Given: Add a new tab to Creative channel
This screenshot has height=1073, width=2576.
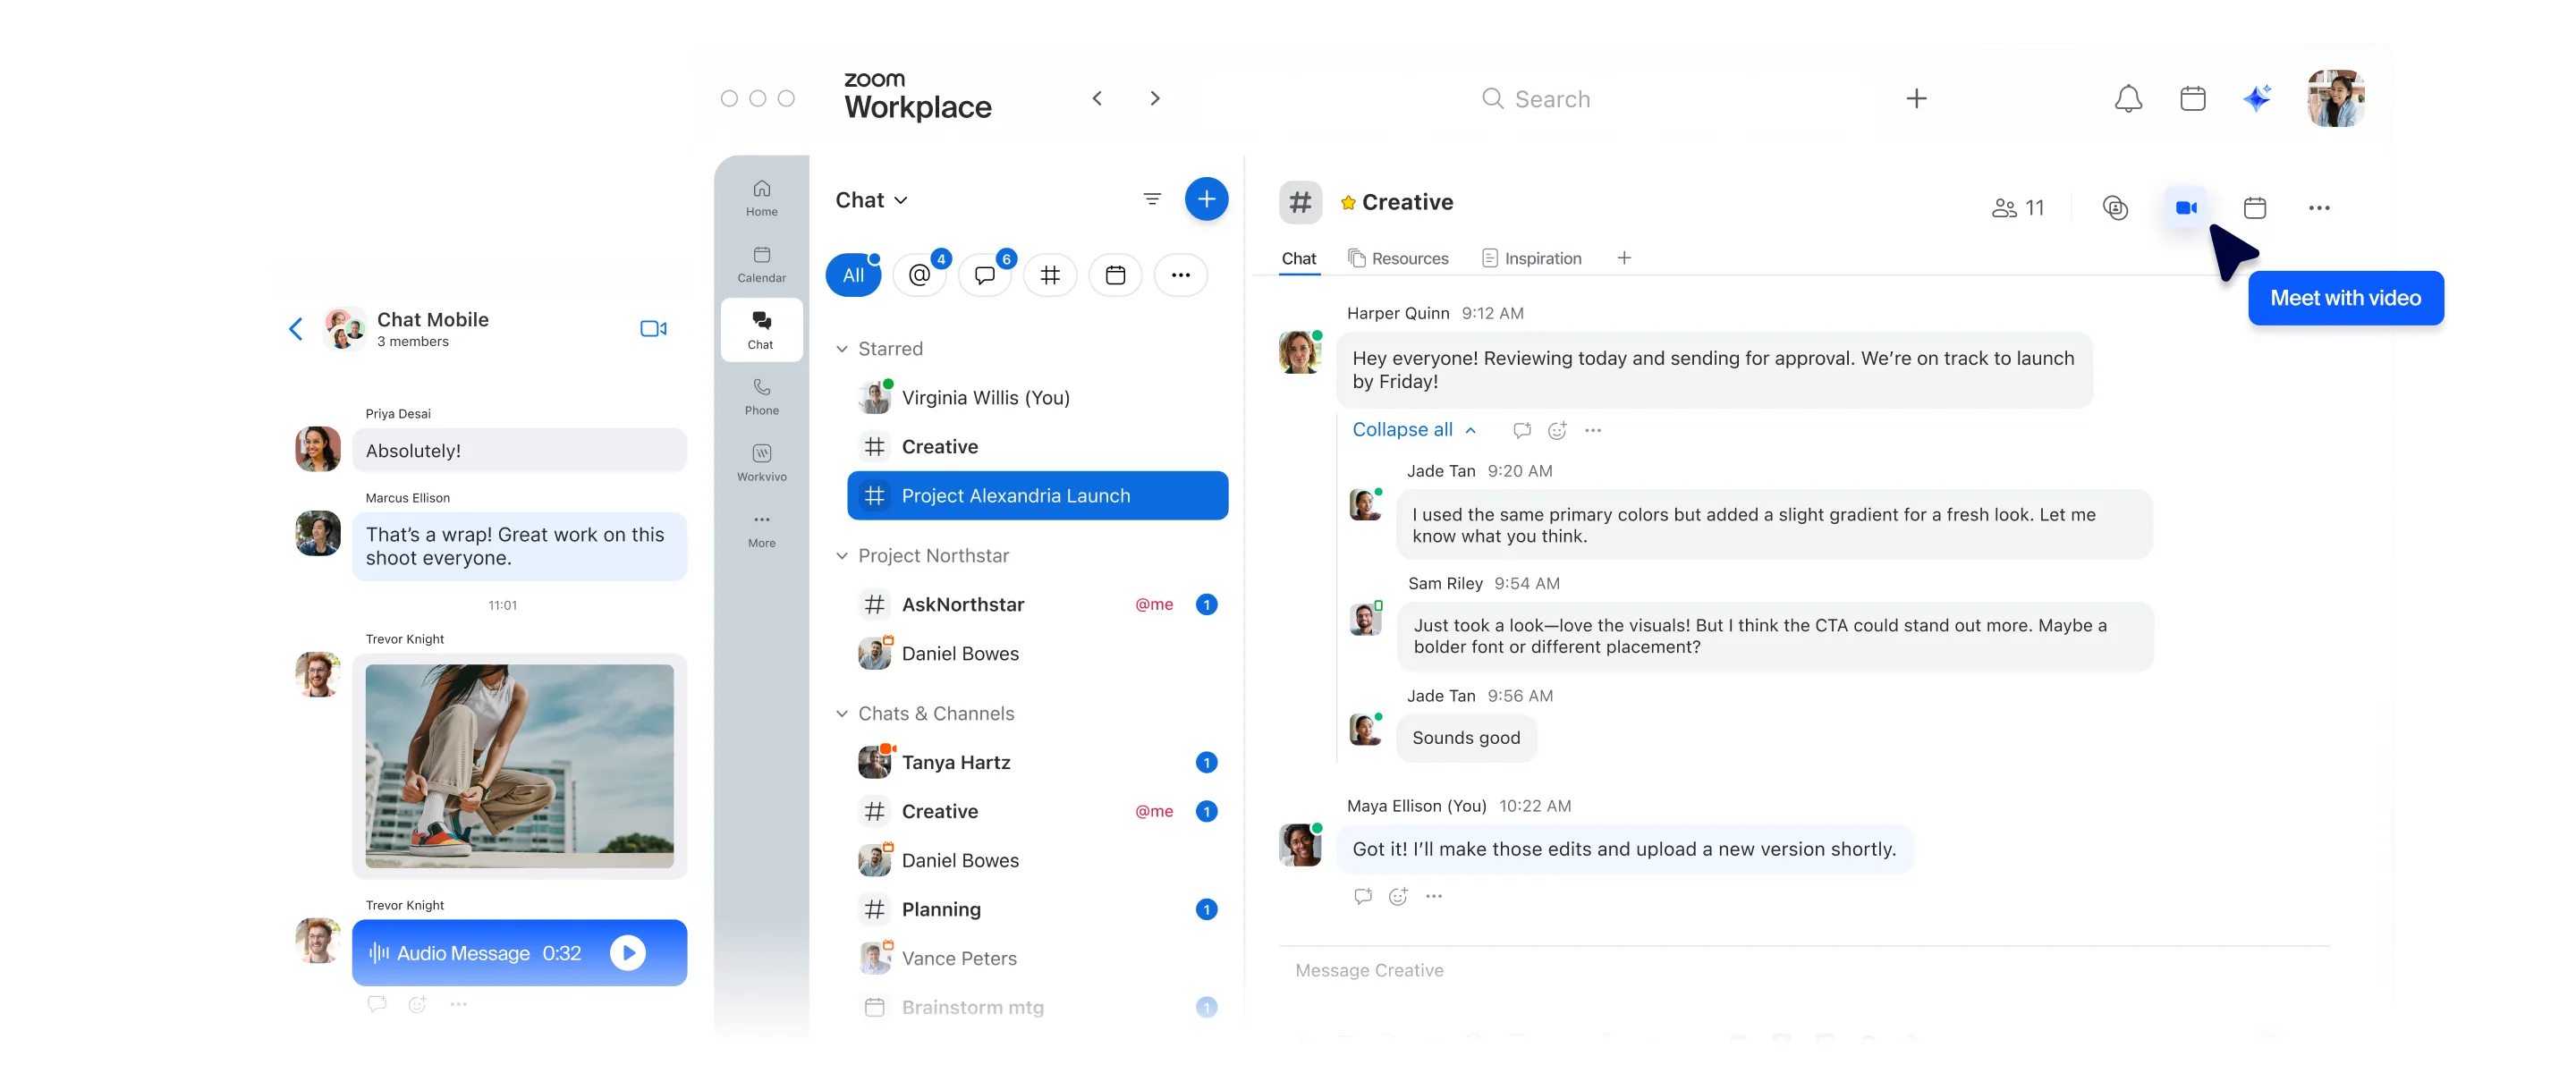Looking at the screenshot, I should click(1624, 258).
